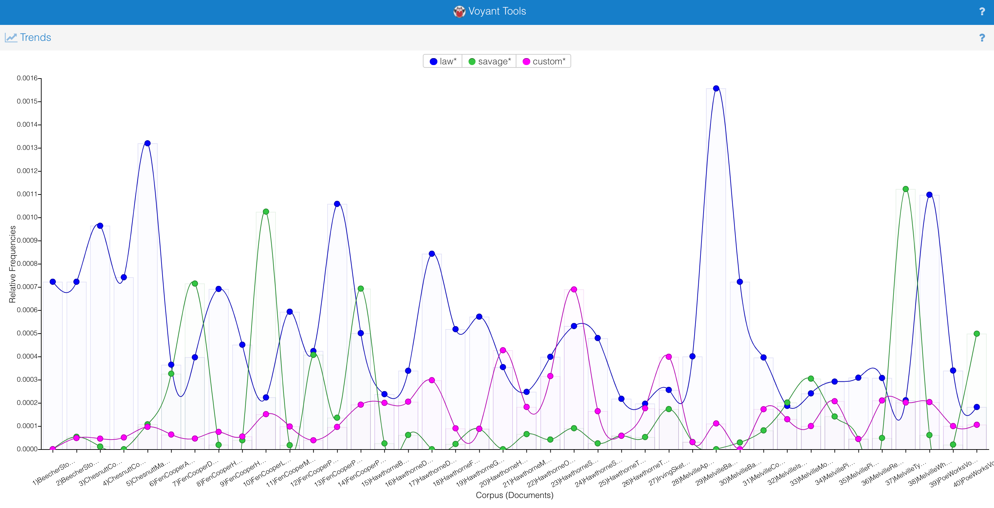Click the custom* point above 27)IrvingSket

coord(669,357)
